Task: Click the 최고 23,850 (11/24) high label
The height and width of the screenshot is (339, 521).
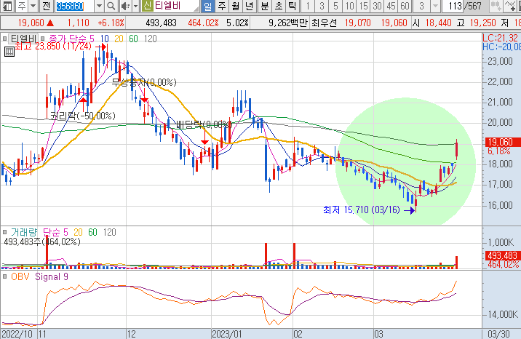Action: [x=53, y=46]
